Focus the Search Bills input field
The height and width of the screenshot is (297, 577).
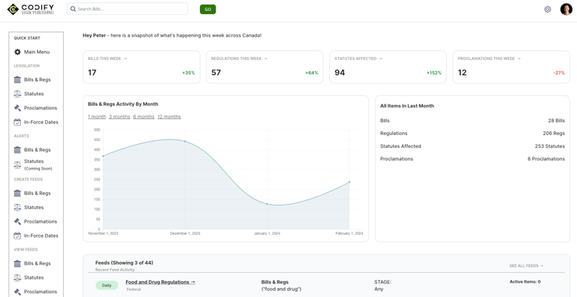(x=127, y=9)
